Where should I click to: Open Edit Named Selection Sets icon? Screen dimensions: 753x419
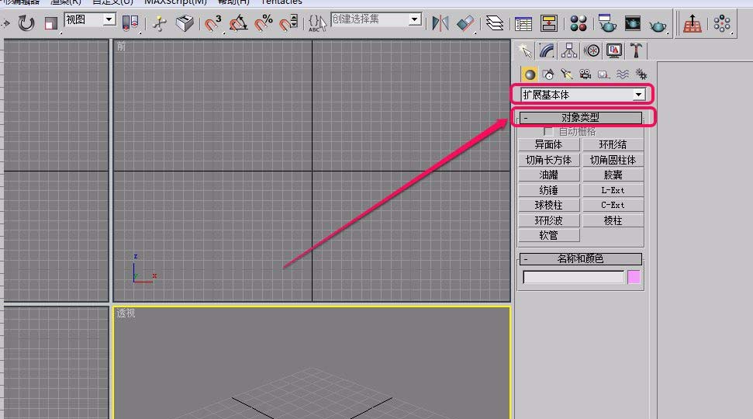click(x=317, y=23)
